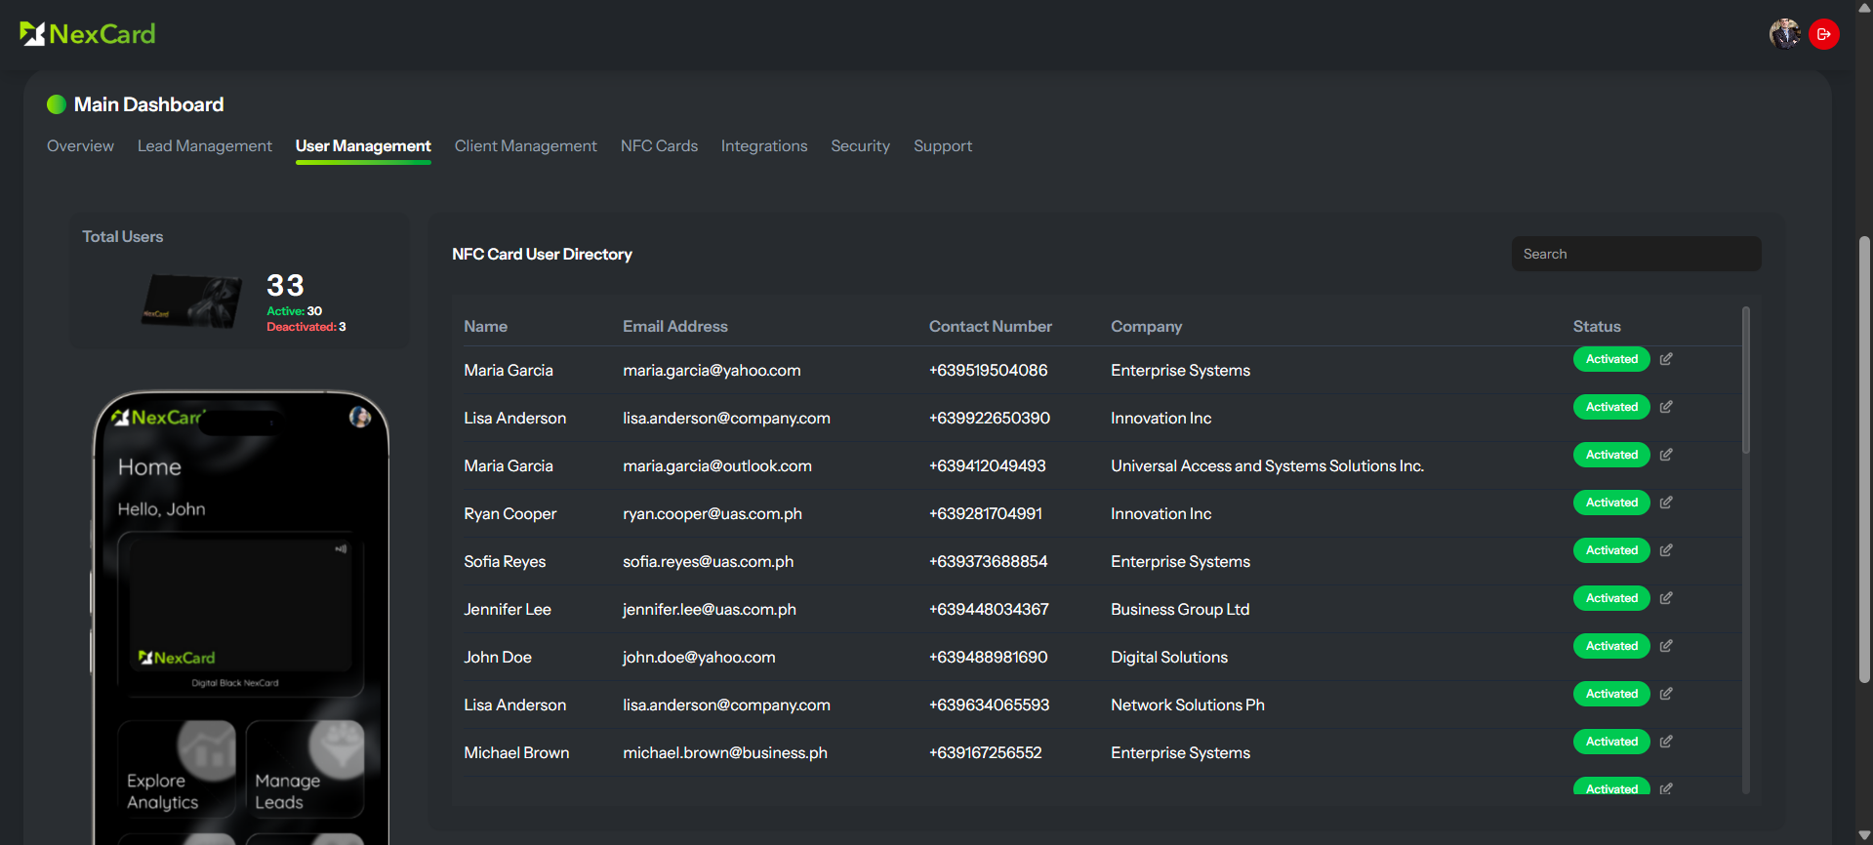Open the Lead Management tab
The image size is (1873, 845).
click(x=204, y=145)
